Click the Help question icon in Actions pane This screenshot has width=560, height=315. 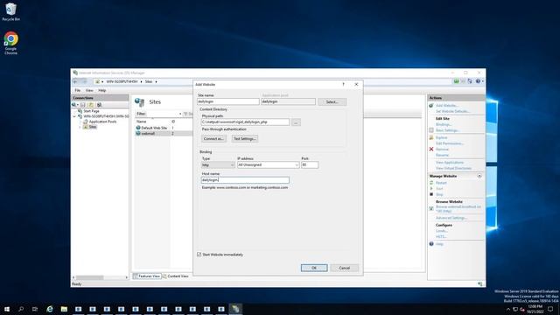pos(431,244)
